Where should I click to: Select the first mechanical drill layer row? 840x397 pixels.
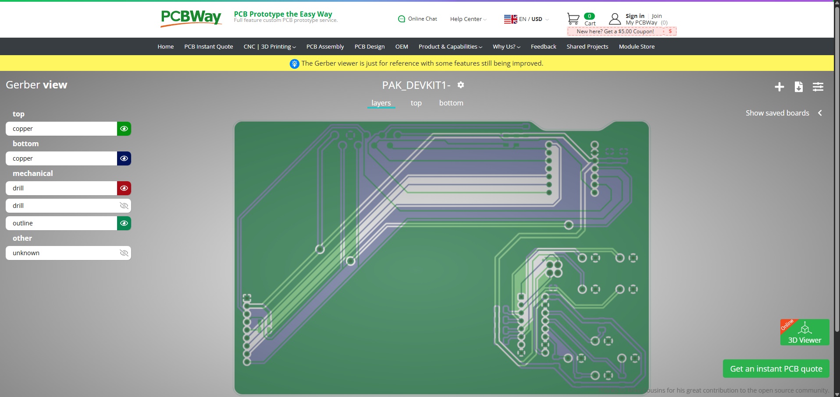click(x=61, y=188)
